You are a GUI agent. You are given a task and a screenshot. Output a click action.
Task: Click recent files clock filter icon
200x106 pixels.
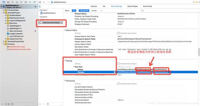click(6, 104)
